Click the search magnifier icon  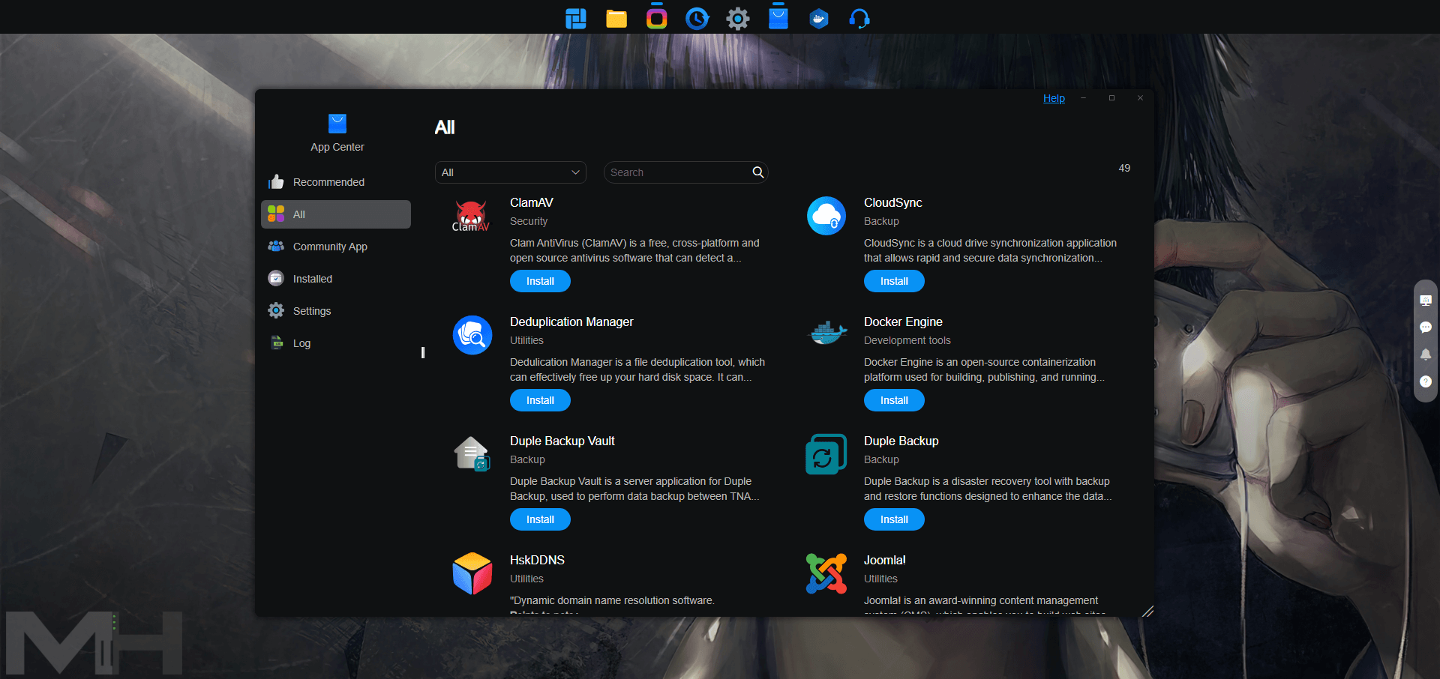758,172
